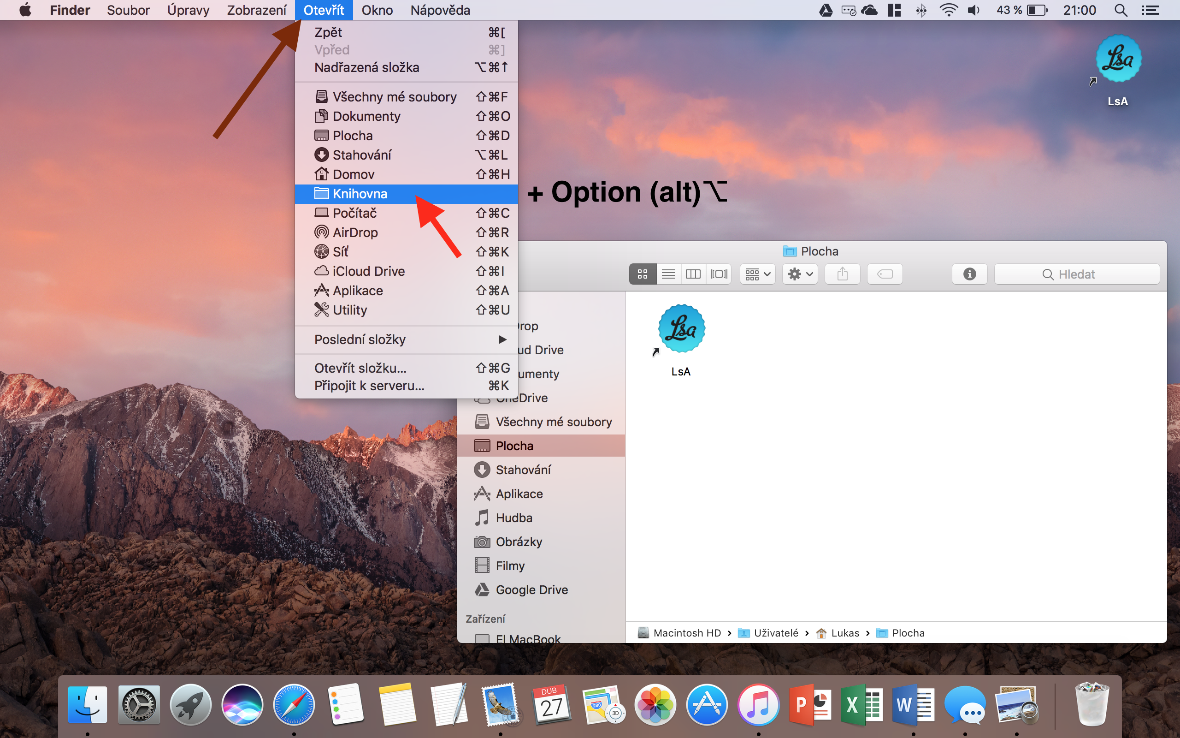Open Stahování in Finder sidebar

click(523, 470)
